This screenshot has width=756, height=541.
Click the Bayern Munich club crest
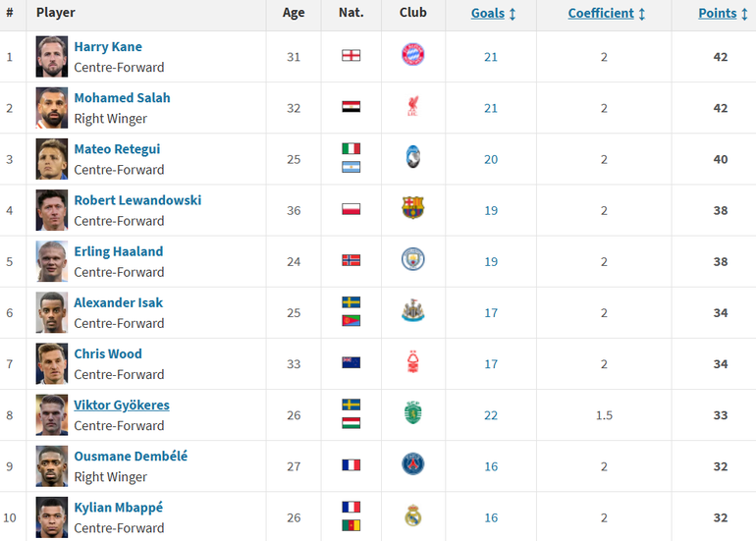click(412, 54)
